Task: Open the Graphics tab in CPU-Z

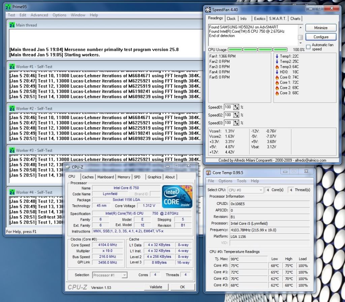Action: coord(154,177)
